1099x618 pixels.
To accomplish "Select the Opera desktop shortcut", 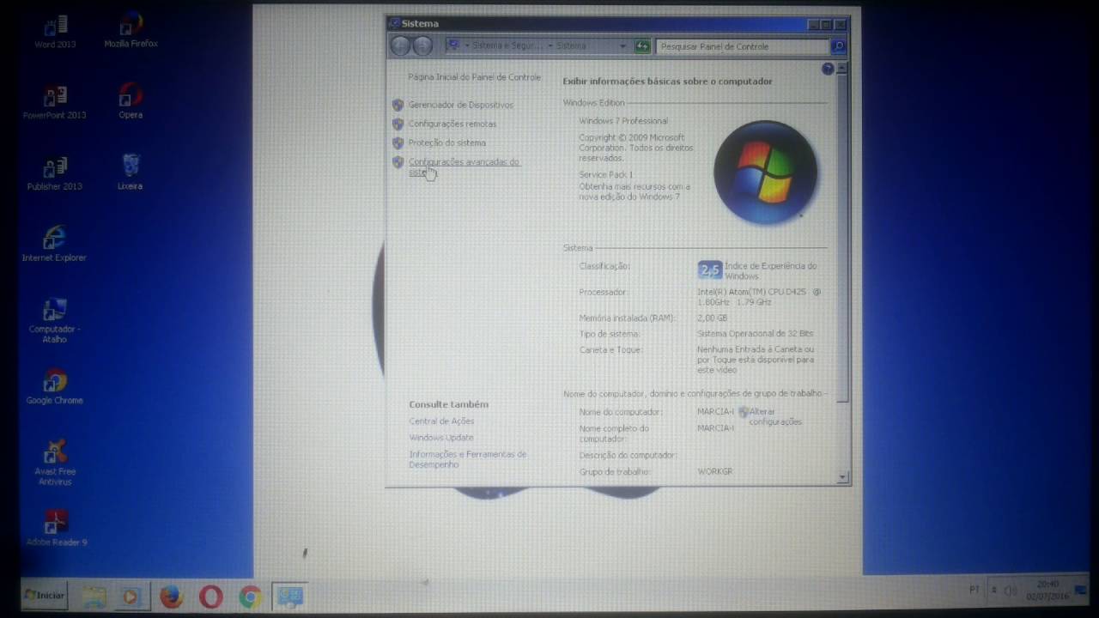I will [131, 101].
